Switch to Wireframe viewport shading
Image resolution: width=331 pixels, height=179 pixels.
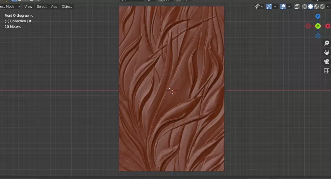coord(305,7)
